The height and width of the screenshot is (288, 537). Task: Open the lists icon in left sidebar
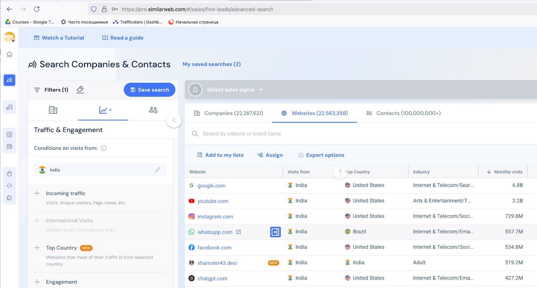pos(9,134)
